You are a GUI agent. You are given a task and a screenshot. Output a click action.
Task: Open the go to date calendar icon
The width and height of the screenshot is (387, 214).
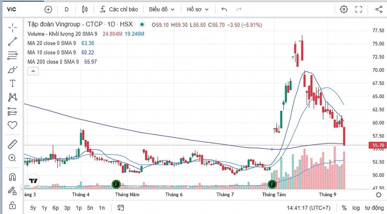tap(121, 208)
